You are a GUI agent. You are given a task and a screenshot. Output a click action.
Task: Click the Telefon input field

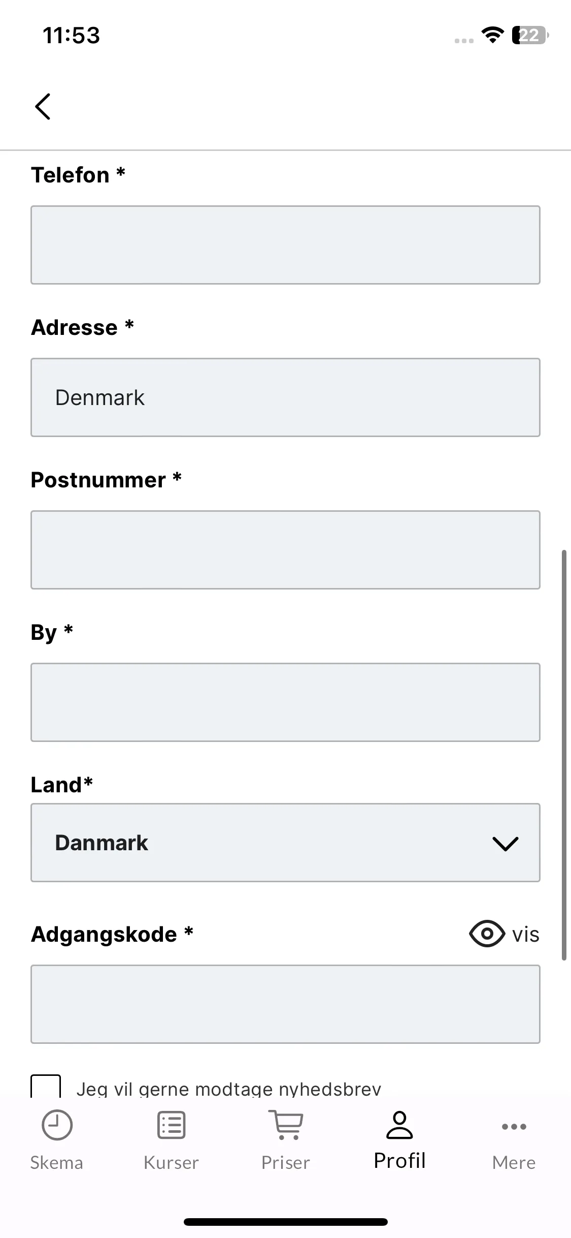285,245
